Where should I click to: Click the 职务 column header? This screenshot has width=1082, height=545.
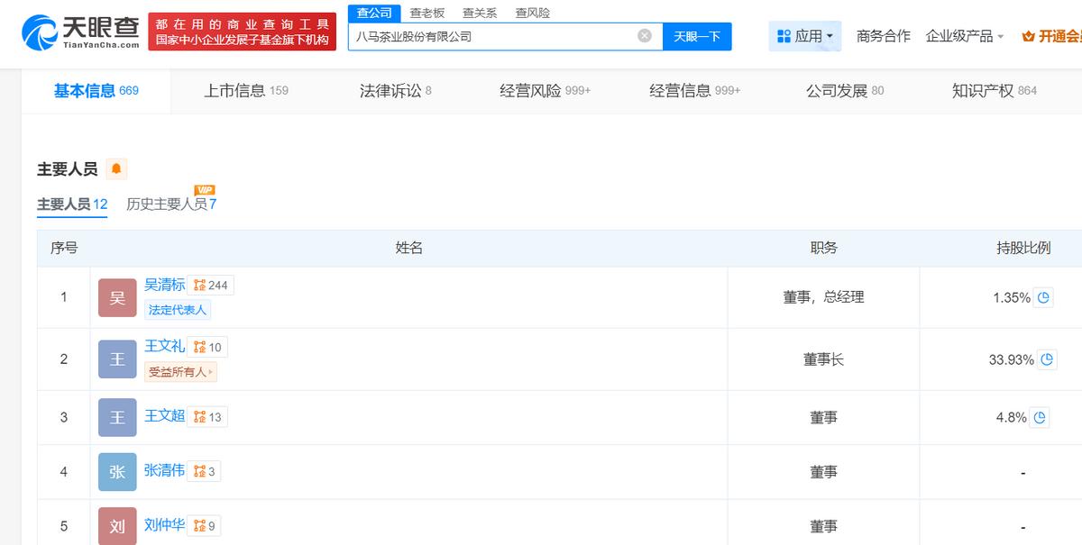[x=824, y=249]
